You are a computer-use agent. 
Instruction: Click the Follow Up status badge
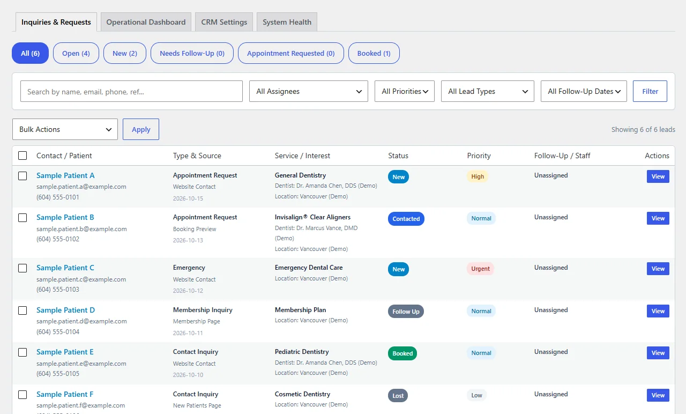[x=406, y=312]
